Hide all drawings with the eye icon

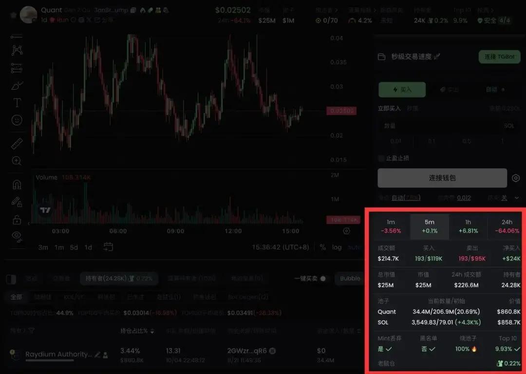pyautogui.click(x=17, y=236)
